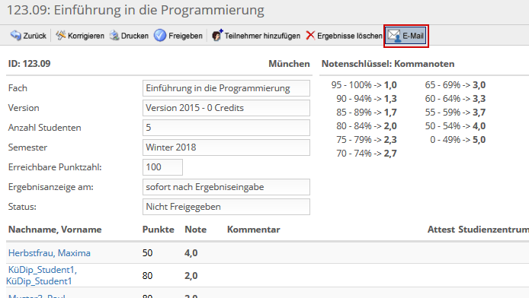
Task: Click the grade key row 75 - 79% -> 2,3
Action: coord(367,140)
